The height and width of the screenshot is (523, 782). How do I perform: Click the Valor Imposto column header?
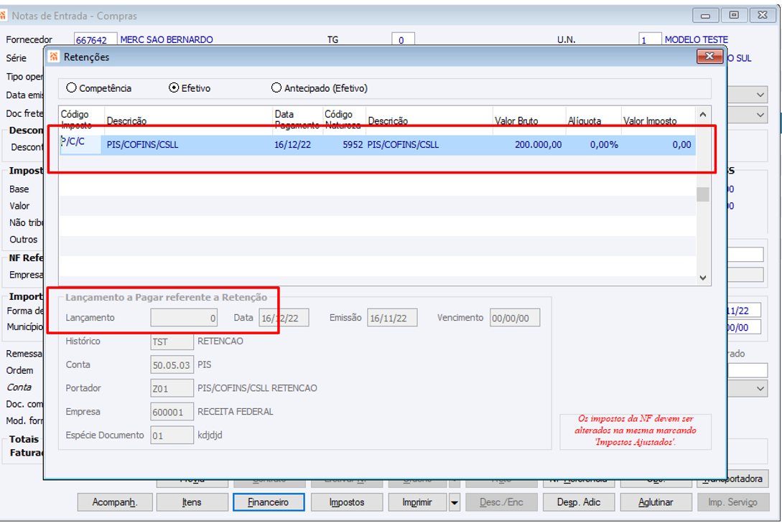click(x=650, y=121)
